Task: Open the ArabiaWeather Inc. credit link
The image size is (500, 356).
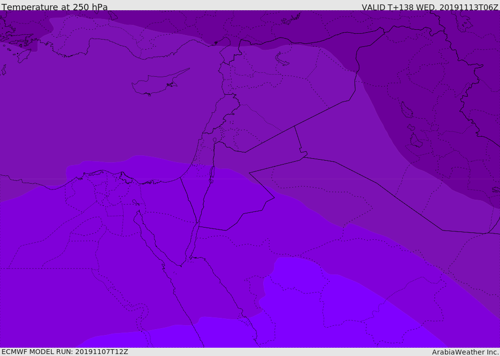Action: (465, 352)
